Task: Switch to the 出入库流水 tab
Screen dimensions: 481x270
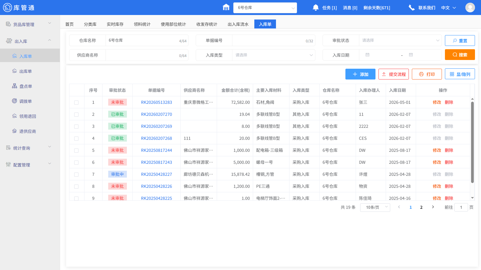Action: [x=238, y=24]
